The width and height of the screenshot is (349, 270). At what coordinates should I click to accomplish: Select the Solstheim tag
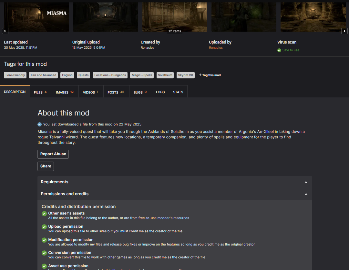coord(165,75)
